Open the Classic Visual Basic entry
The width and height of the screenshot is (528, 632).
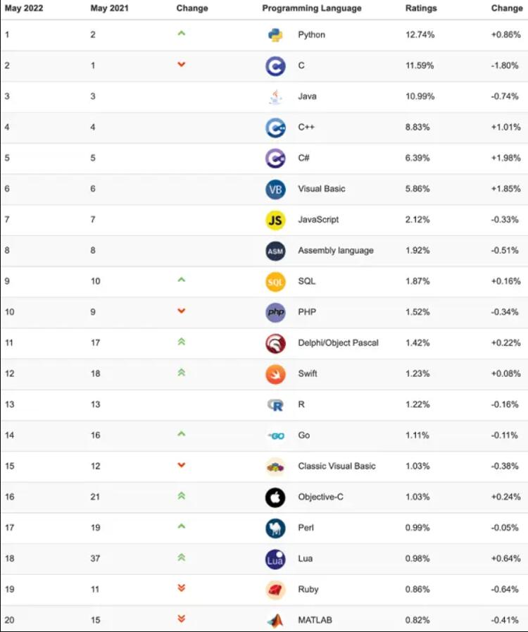point(337,466)
